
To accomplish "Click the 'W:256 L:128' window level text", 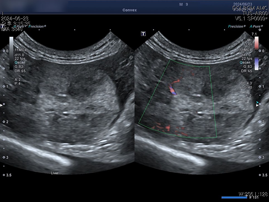I will click(x=253, y=194).
